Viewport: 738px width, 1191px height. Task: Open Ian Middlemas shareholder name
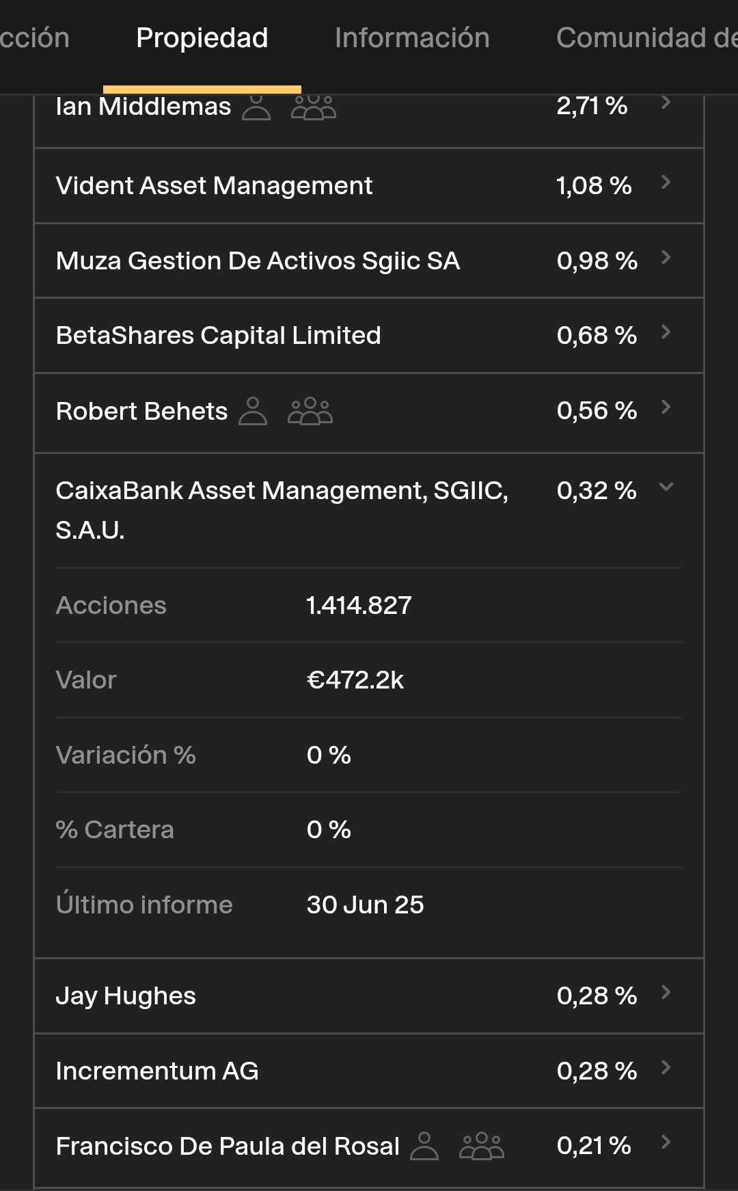coord(143,107)
